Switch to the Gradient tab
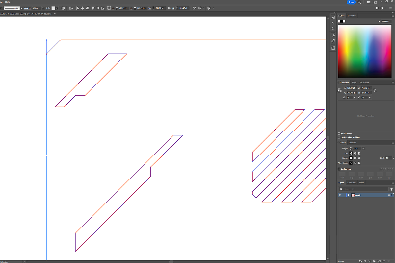 coord(353,143)
